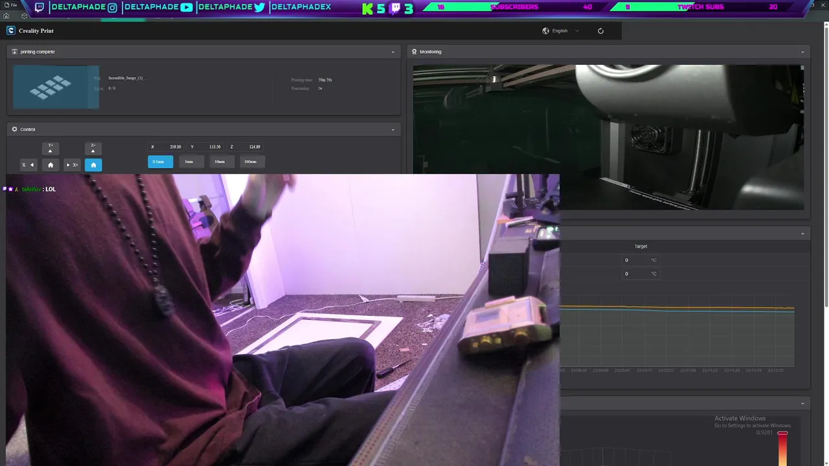This screenshot has width=829, height=466.
Task: Collapse the Control panel
Action: tap(393, 129)
